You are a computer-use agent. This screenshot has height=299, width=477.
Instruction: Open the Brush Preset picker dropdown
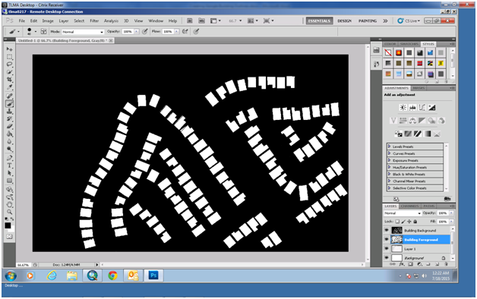pyautogui.click(x=36, y=31)
